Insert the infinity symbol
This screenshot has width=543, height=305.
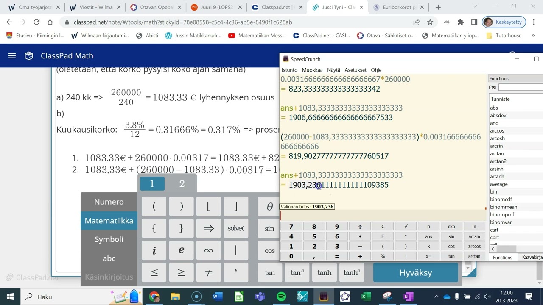click(209, 250)
